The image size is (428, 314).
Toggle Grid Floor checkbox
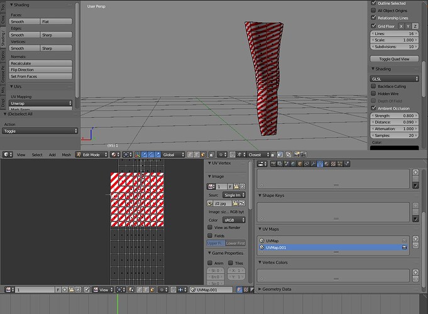click(x=374, y=26)
